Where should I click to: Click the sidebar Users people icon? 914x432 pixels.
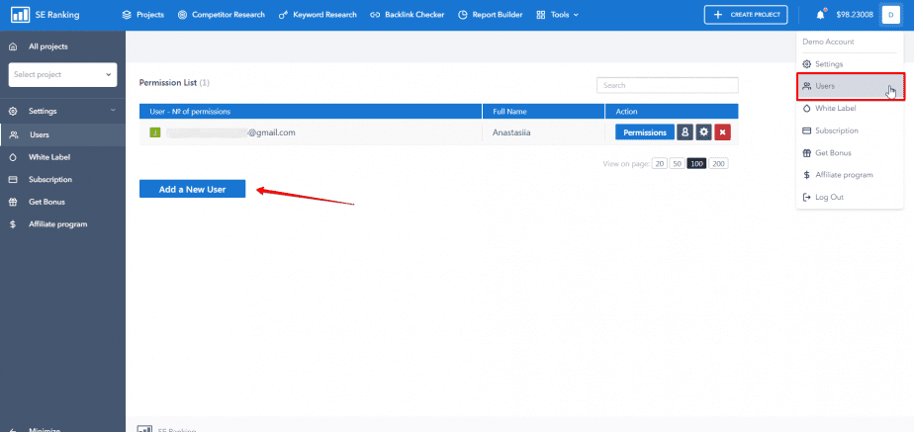[14, 134]
